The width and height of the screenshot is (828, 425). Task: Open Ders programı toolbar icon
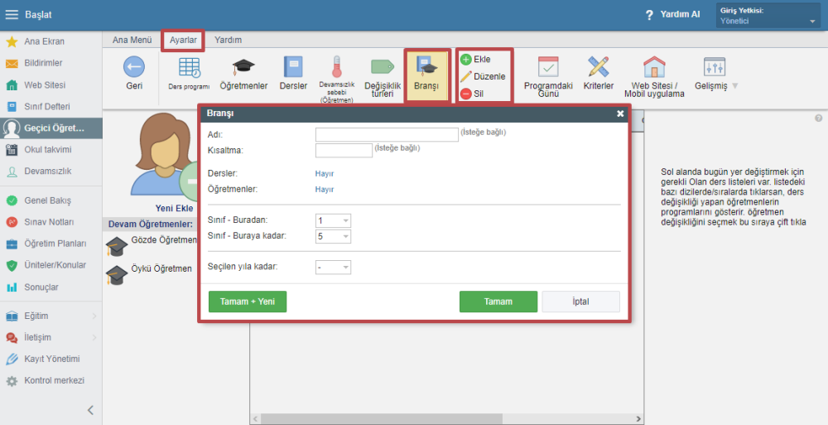(x=189, y=74)
